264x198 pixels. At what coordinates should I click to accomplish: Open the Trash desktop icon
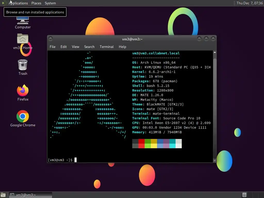click(x=23, y=67)
